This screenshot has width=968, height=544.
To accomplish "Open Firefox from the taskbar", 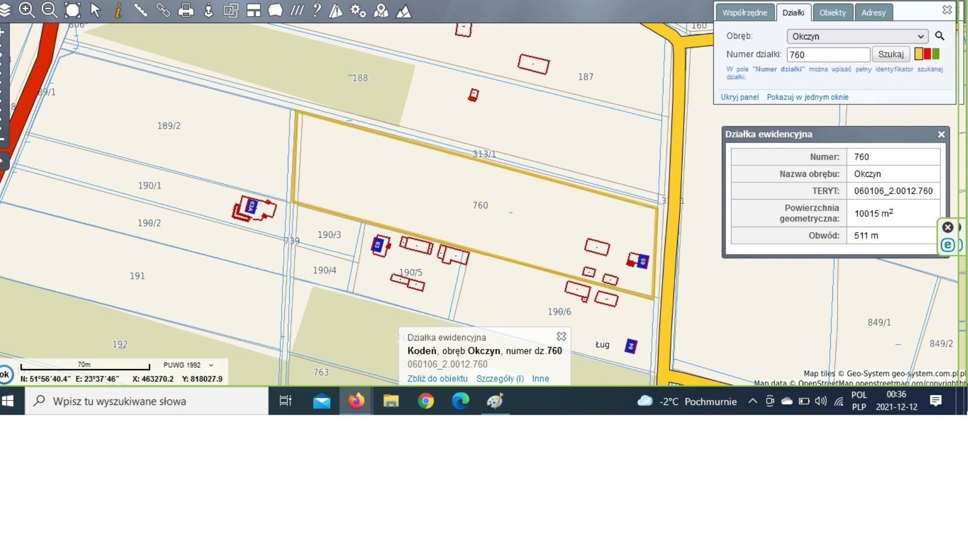I will point(356,401).
